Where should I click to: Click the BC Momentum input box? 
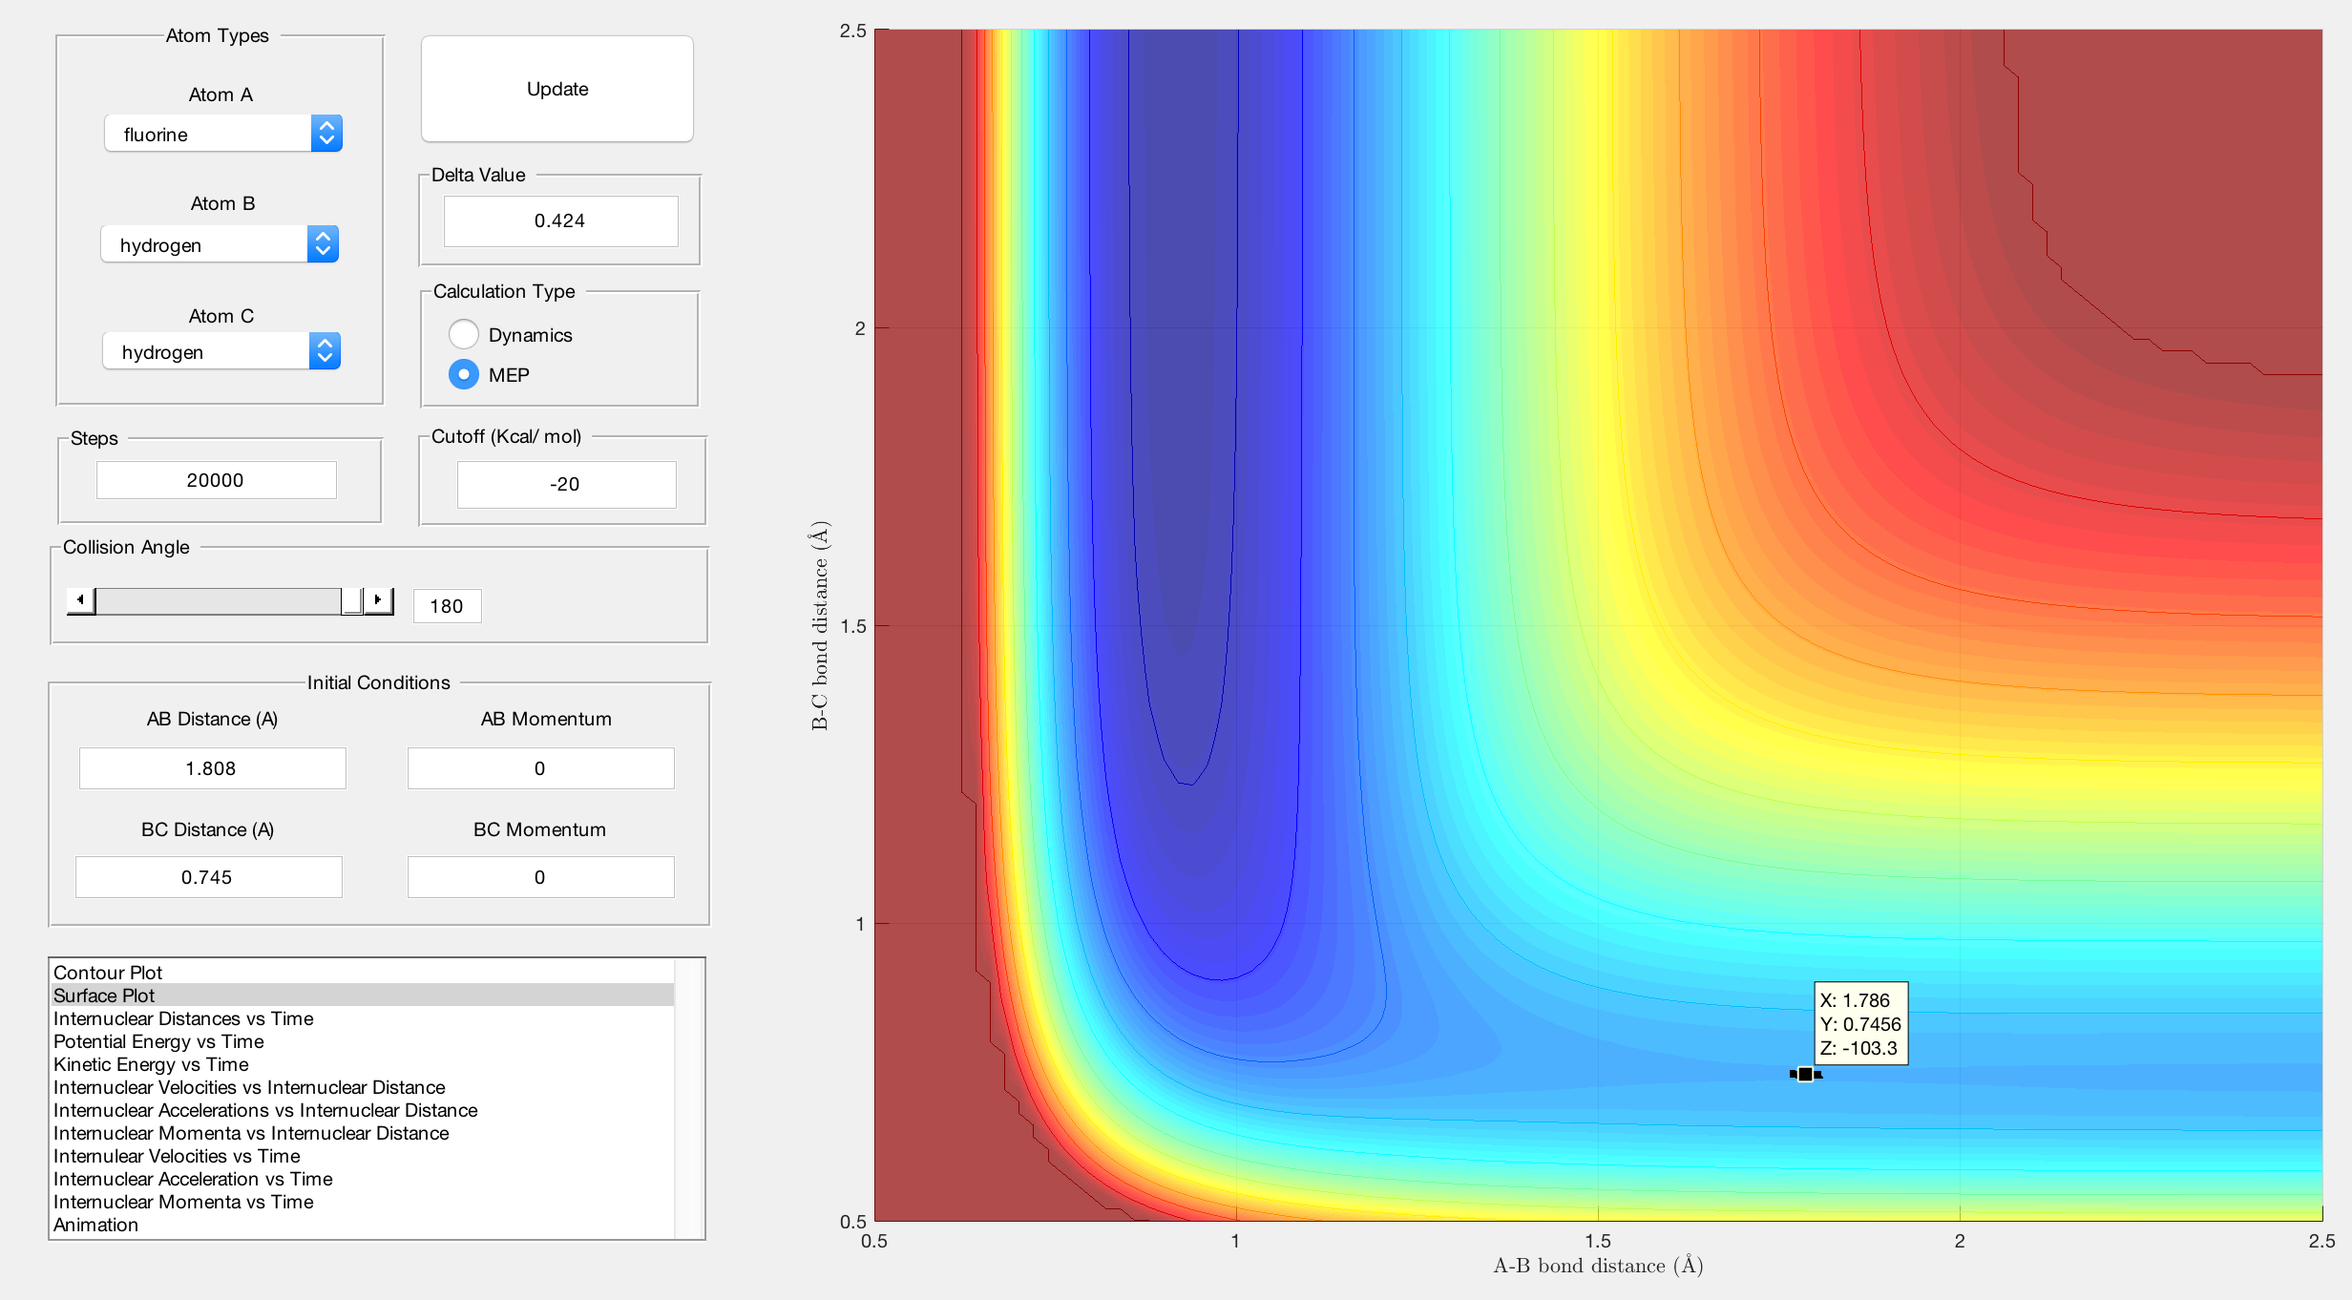point(540,877)
